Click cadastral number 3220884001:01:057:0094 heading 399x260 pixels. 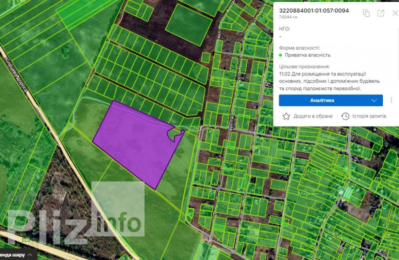[x=314, y=10]
